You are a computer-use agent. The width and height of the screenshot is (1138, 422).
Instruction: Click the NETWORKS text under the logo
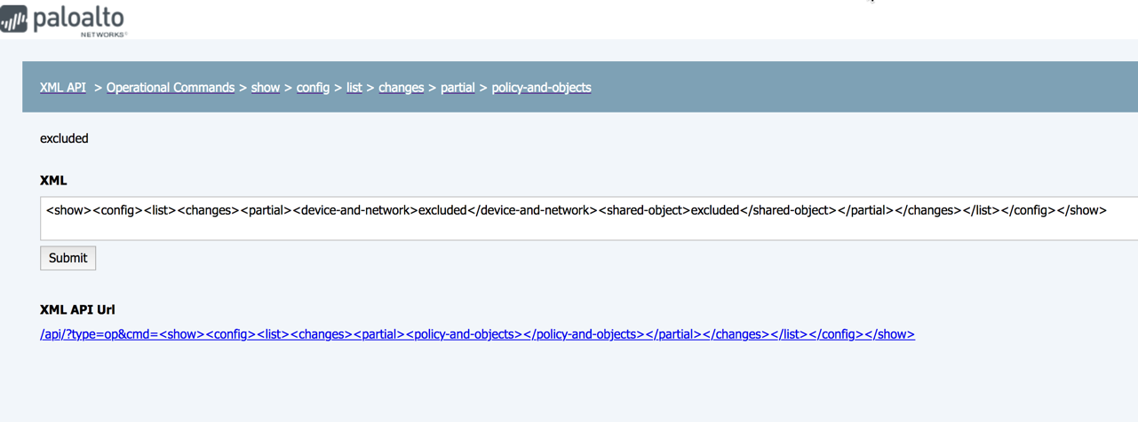coord(103,35)
